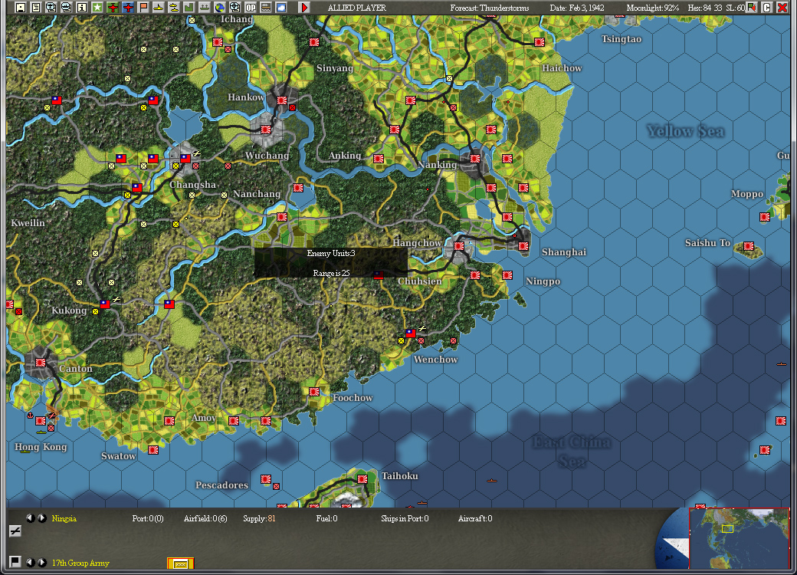Click the railway tracks toolbar icon
Screen dimensions: 797x575
tap(266, 7)
